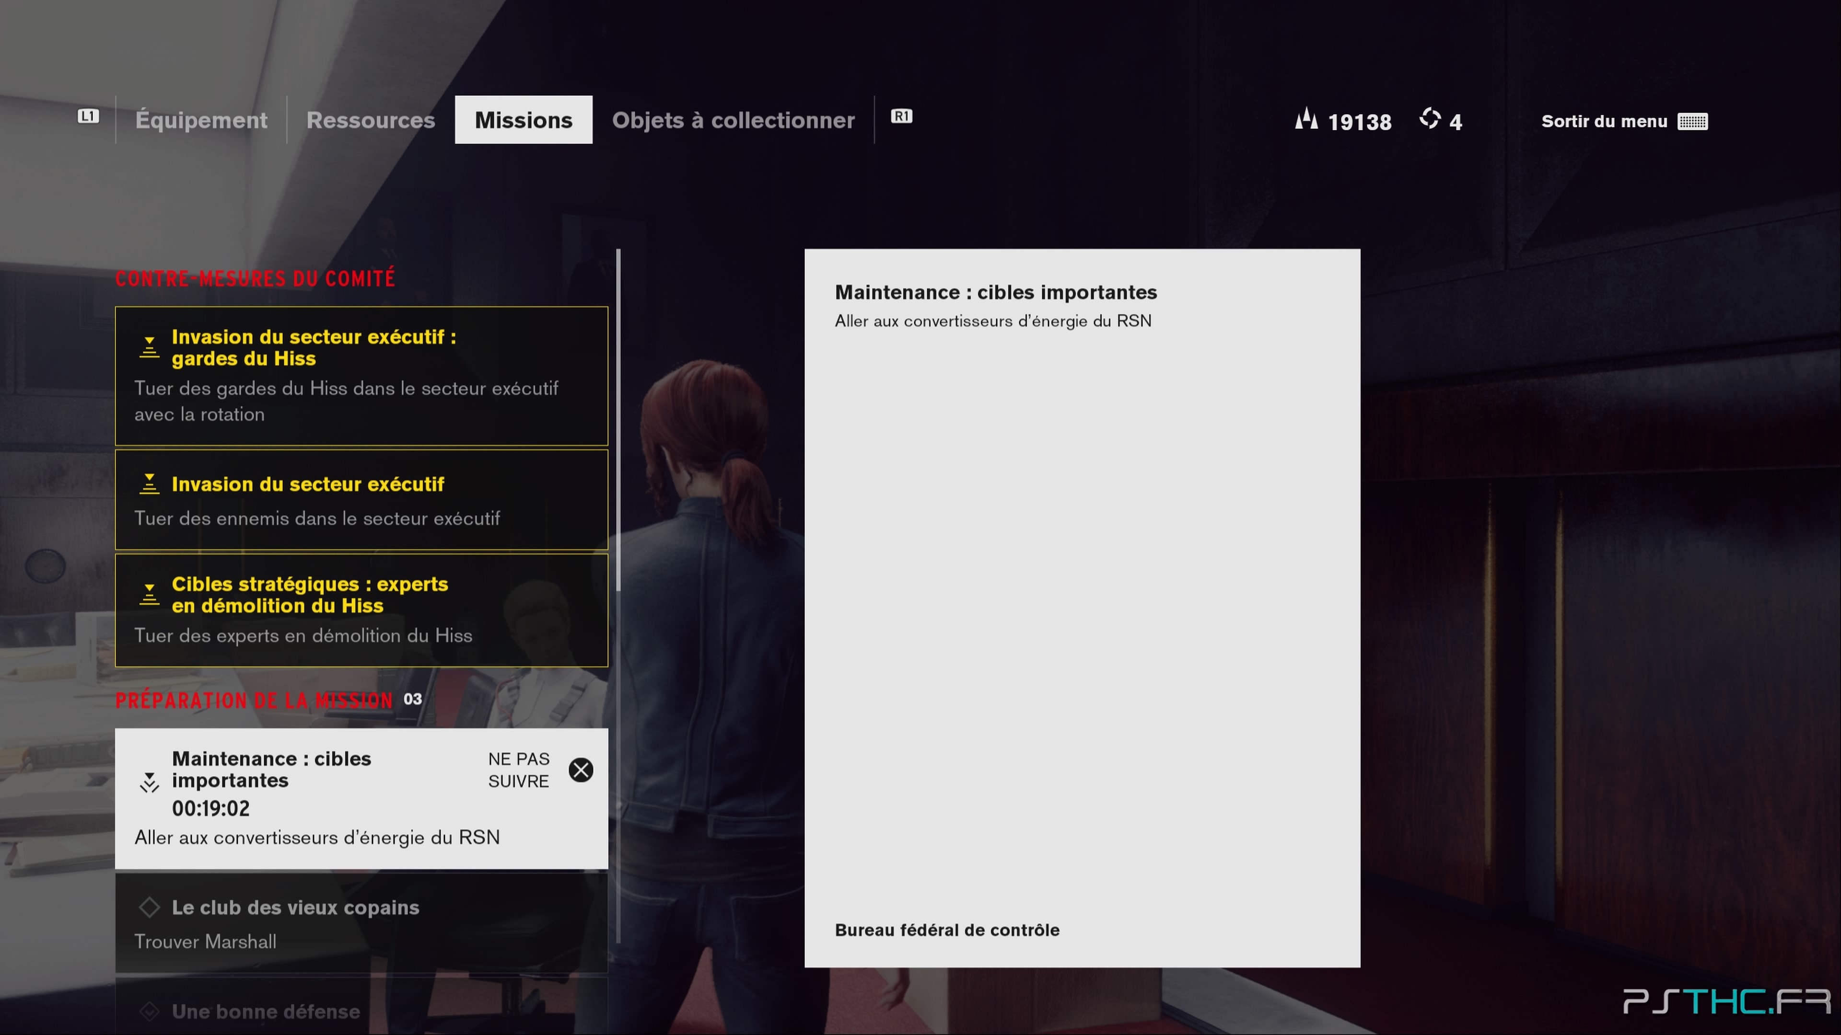Click the 19138 Source amount
1841x1035 pixels.
click(x=1359, y=122)
